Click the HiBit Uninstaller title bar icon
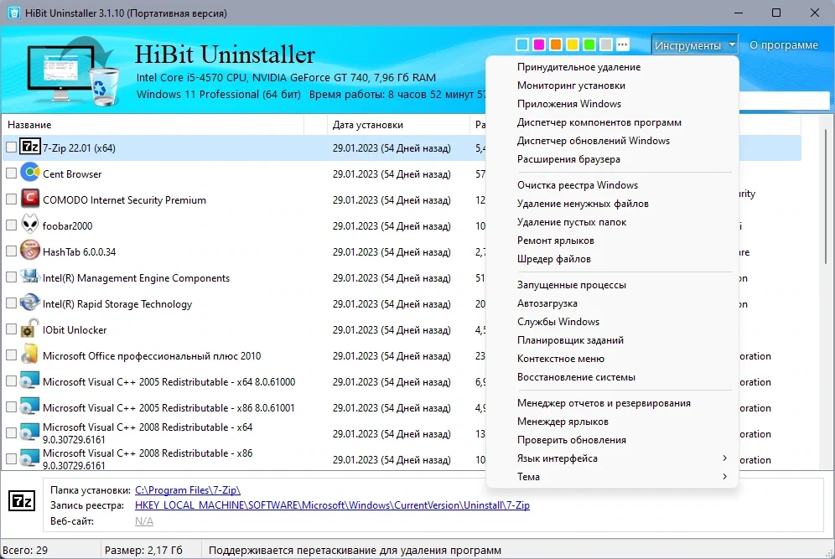The width and height of the screenshot is (835, 559). pyautogui.click(x=14, y=13)
